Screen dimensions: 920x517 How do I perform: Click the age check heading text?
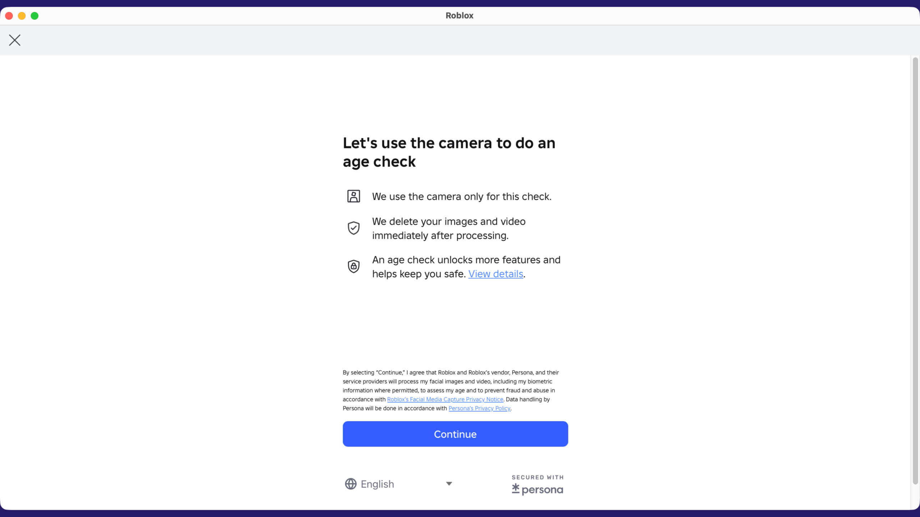(x=449, y=152)
